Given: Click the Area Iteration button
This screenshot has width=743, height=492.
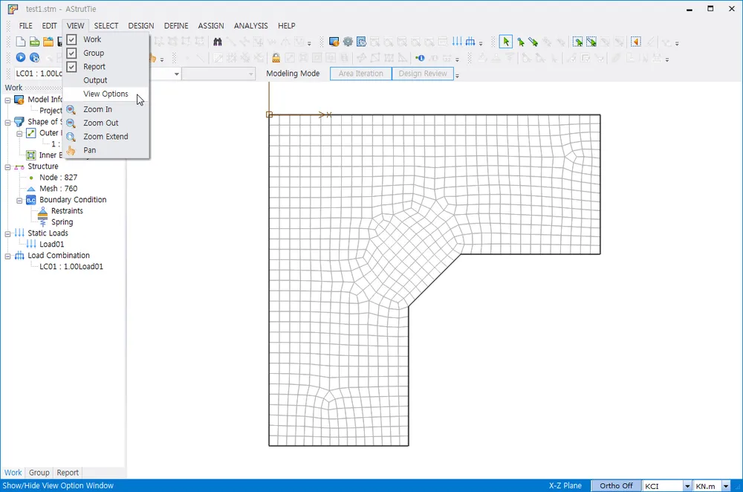Looking at the screenshot, I should point(360,74).
